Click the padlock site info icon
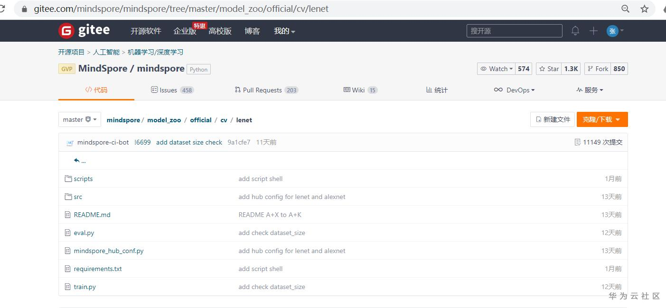Screen dimensions: 666x308 coord(25,9)
